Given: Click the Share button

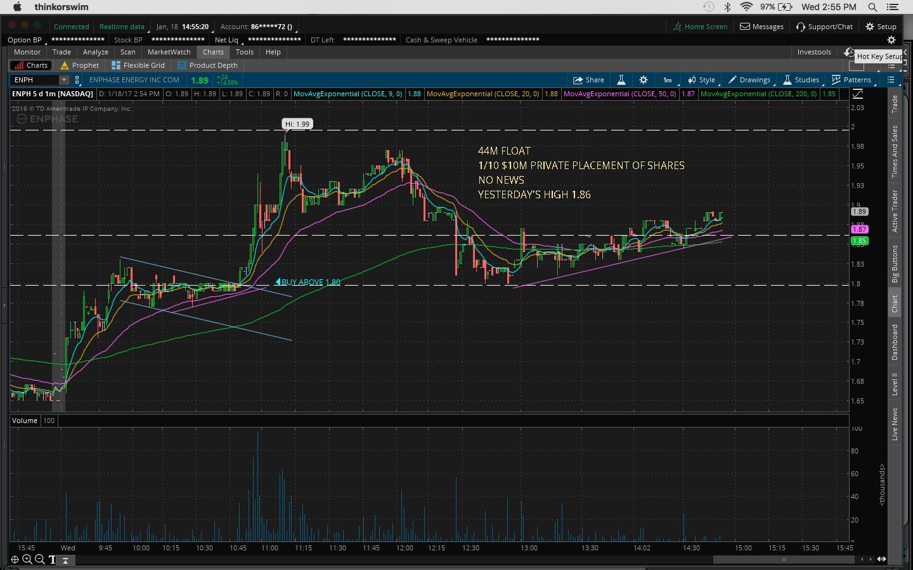Looking at the screenshot, I should coord(588,80).
